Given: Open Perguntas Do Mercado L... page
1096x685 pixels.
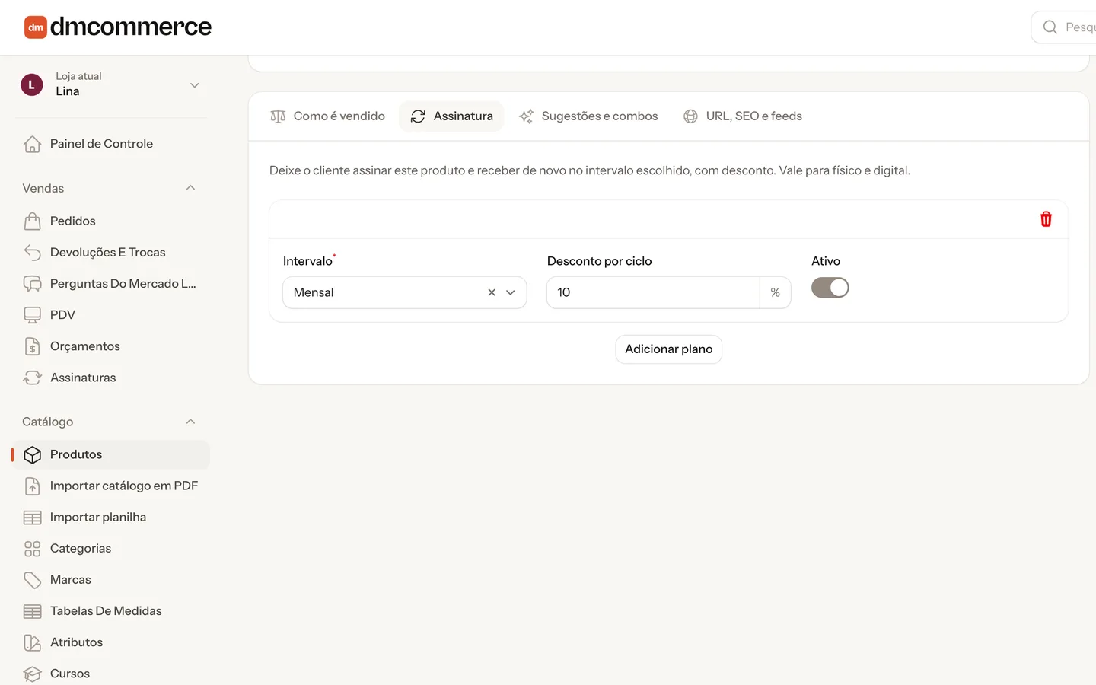Looking at the screenshot, I should [111, 283].
